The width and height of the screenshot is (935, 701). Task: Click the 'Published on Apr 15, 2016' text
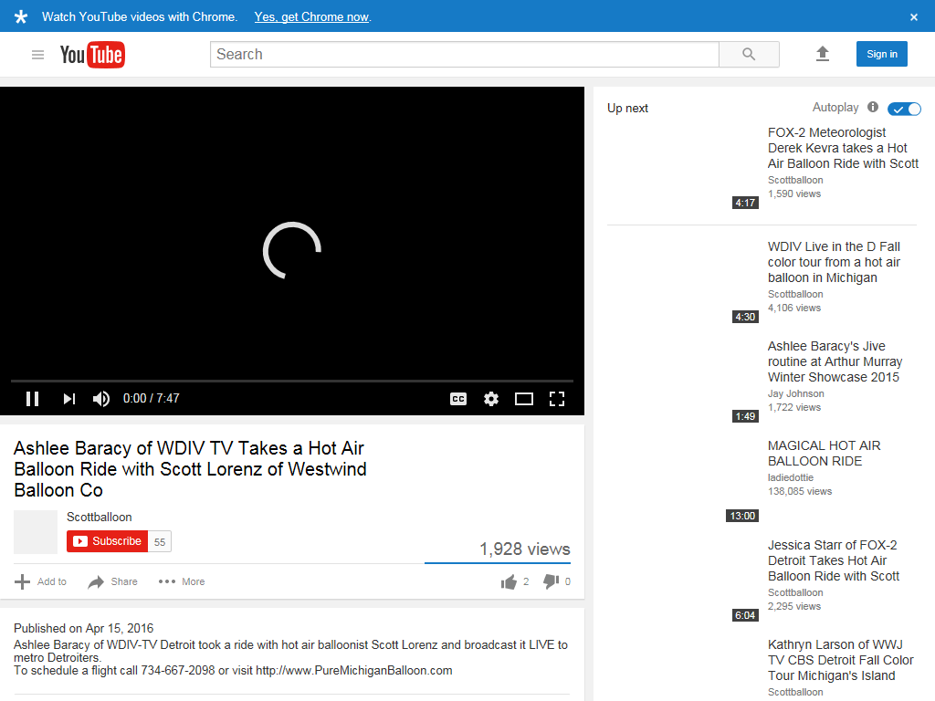click(x=83, y=628)
